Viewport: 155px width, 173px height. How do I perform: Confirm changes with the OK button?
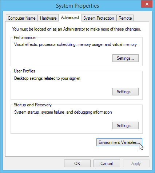(77, 164)
